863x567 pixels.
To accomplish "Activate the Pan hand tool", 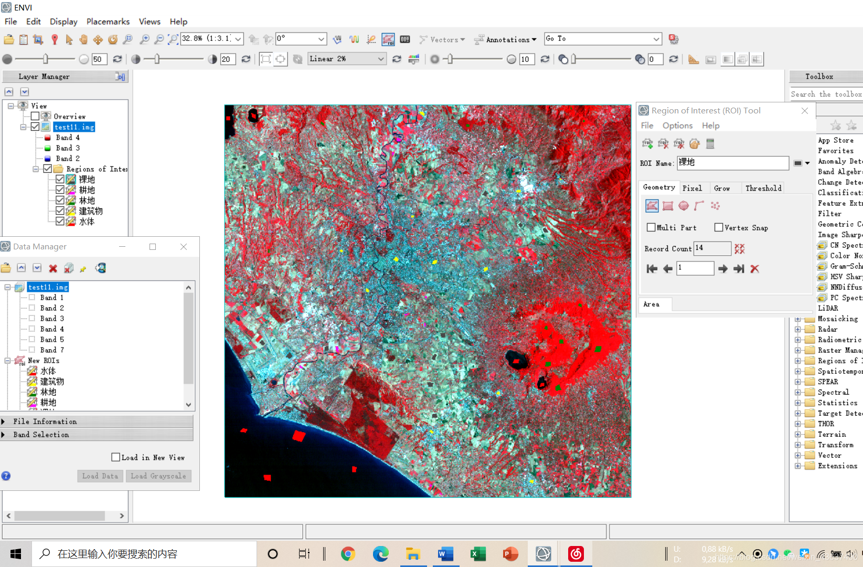I will coord(83,39).
